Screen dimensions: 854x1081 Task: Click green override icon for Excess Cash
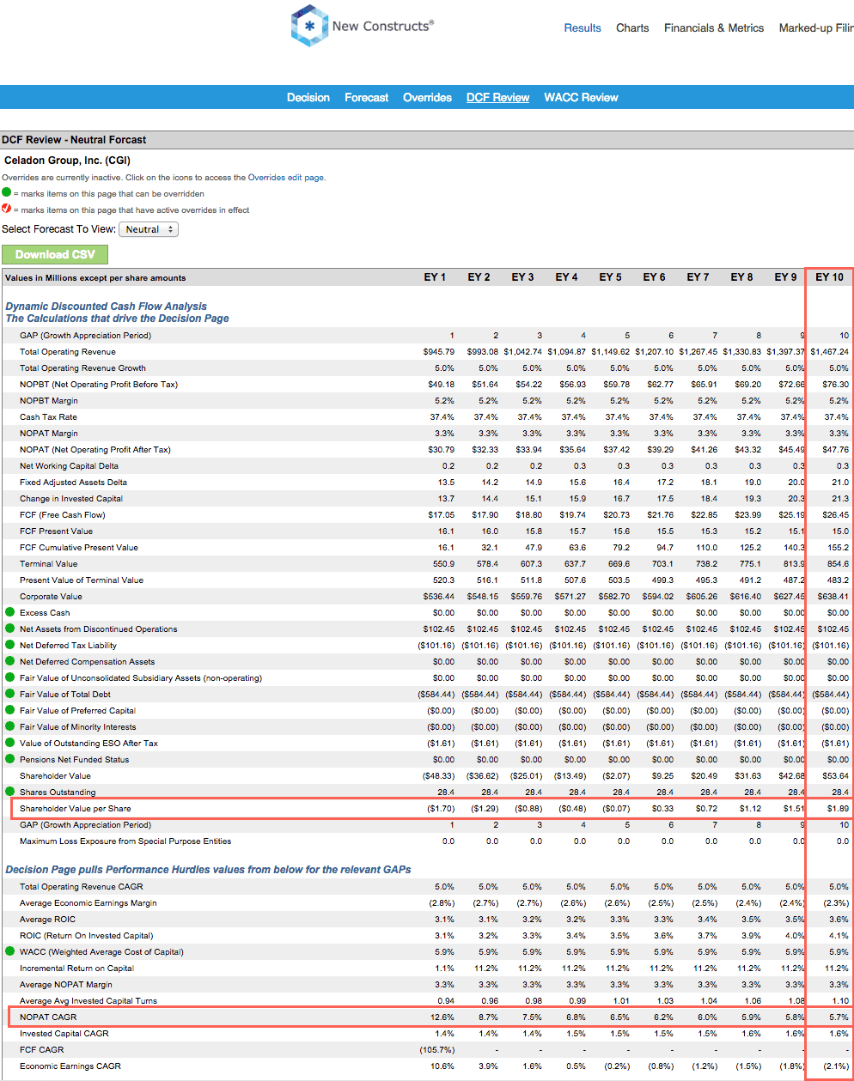(10, 612)
